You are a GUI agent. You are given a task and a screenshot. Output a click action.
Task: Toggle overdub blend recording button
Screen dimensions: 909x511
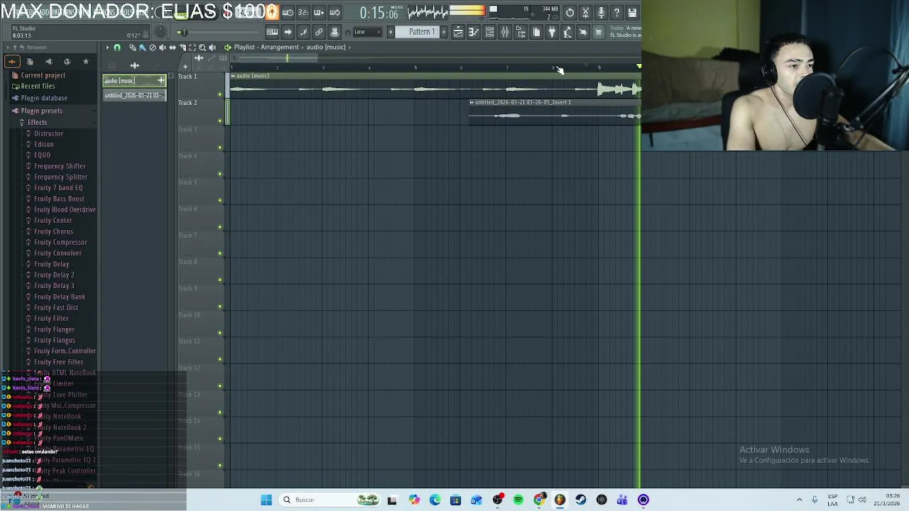pyautogui.click(x=319, y=12)
